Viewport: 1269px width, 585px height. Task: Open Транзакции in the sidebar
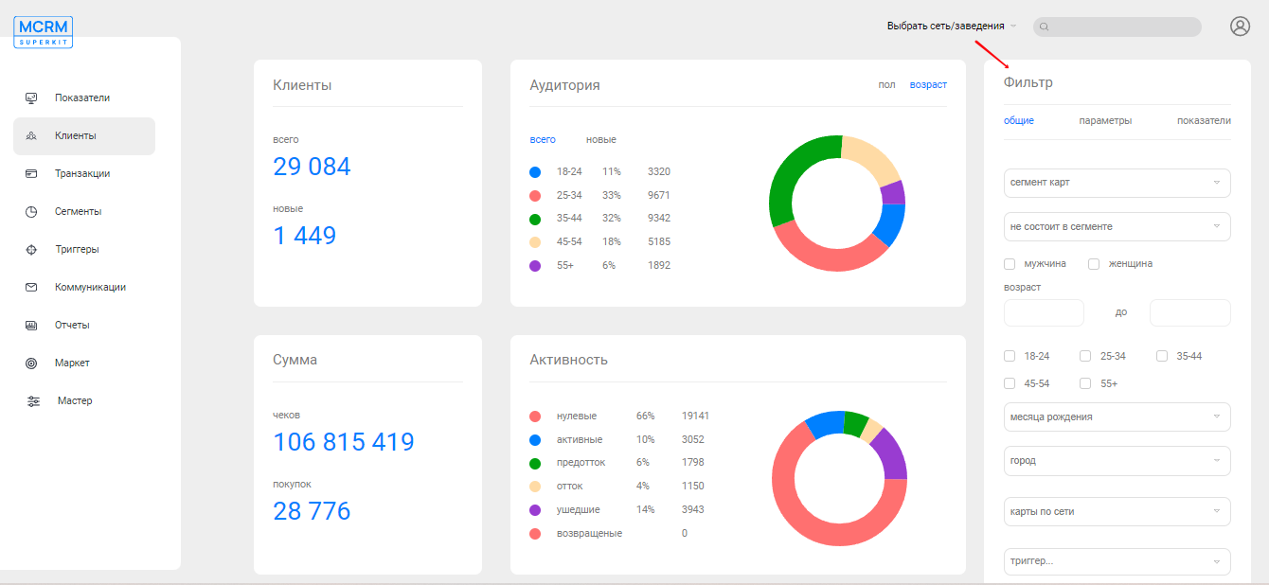(x=82, y=173)
